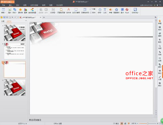Expand the 符号 symbol dropdown
The image size is (163, 125).
click(x=100, y=11)
